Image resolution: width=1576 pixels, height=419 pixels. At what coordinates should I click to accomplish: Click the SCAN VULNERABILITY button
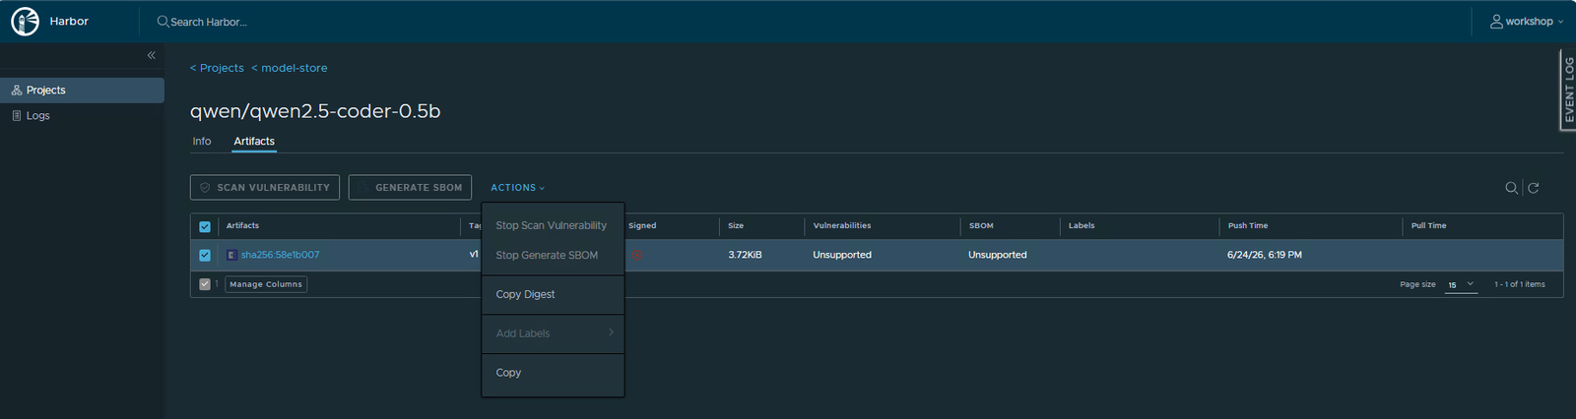click(x=265, y=188)
